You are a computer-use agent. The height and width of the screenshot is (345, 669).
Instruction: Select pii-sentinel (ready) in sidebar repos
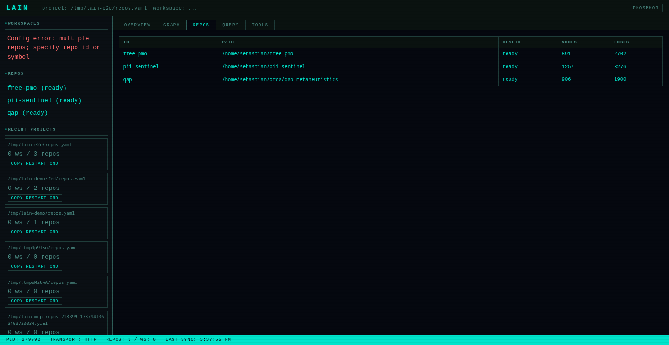point(44,101)
